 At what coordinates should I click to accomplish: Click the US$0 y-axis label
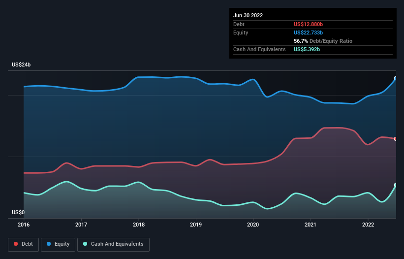coord(18,212)
